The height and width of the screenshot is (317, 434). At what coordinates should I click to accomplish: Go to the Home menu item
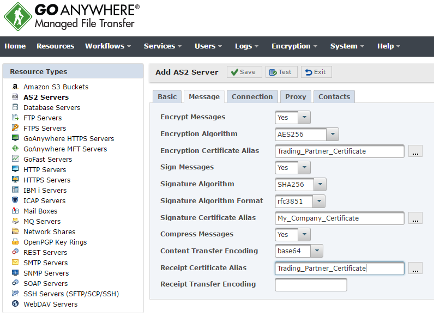(x=15, y=46)
